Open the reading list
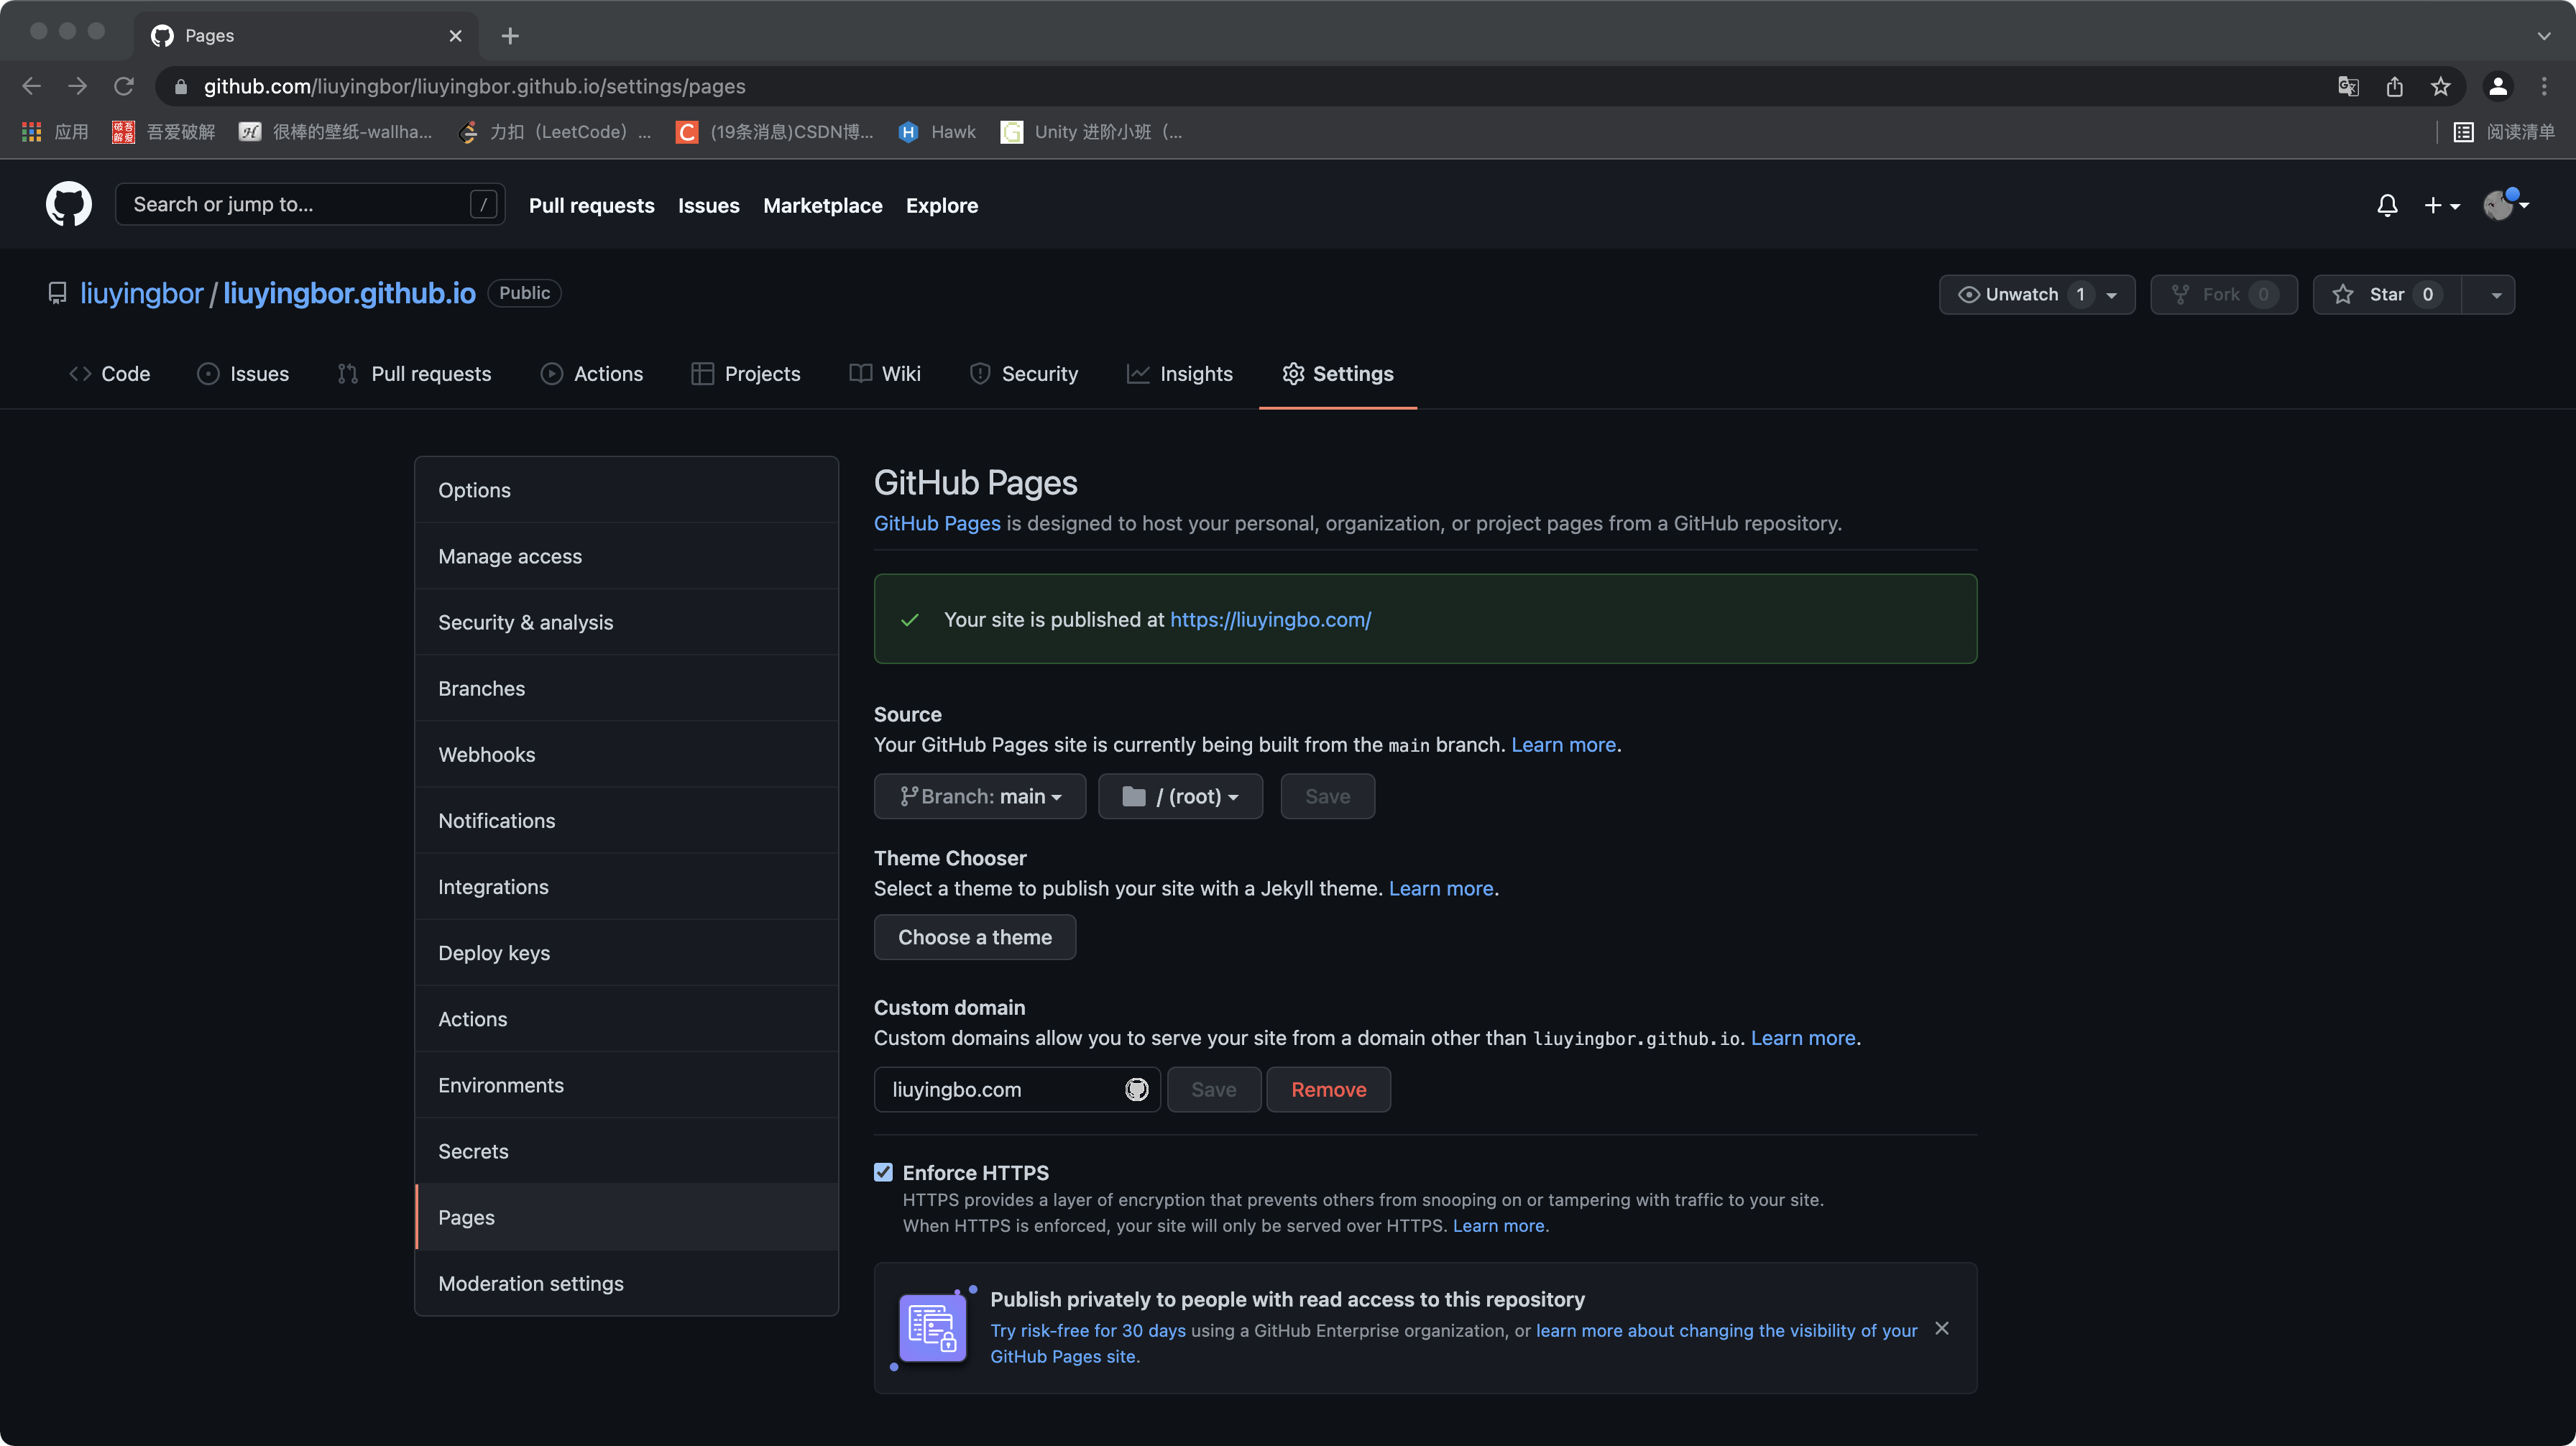The image size is (2576, 1446). coord(2503,132)
